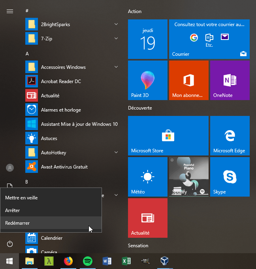256x269 pixels.
Task: Open File Explorer in the taskbar
Action: [30, 261]
